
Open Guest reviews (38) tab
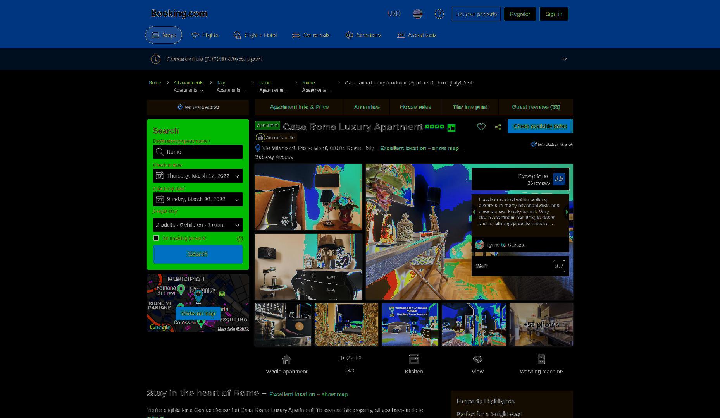click(x=536, y=107)
